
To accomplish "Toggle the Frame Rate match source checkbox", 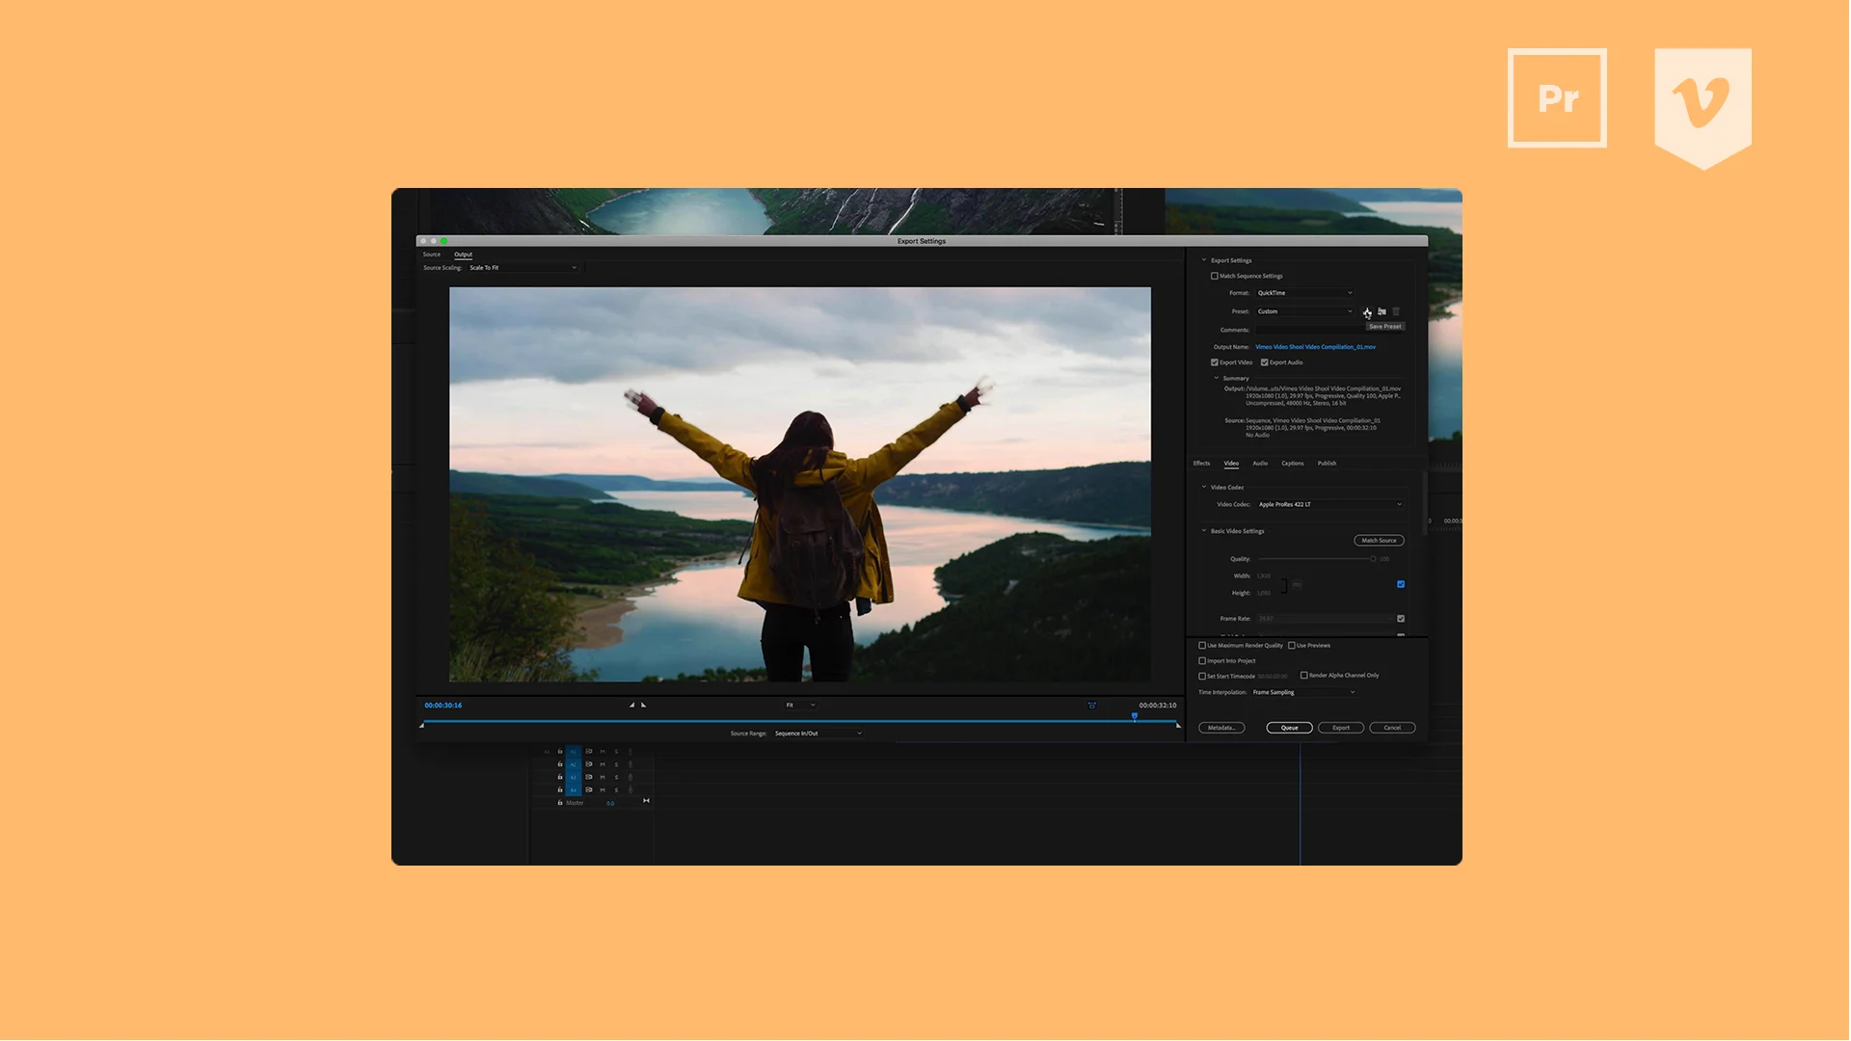I will pyautogui.click(x=1401, y=619).
